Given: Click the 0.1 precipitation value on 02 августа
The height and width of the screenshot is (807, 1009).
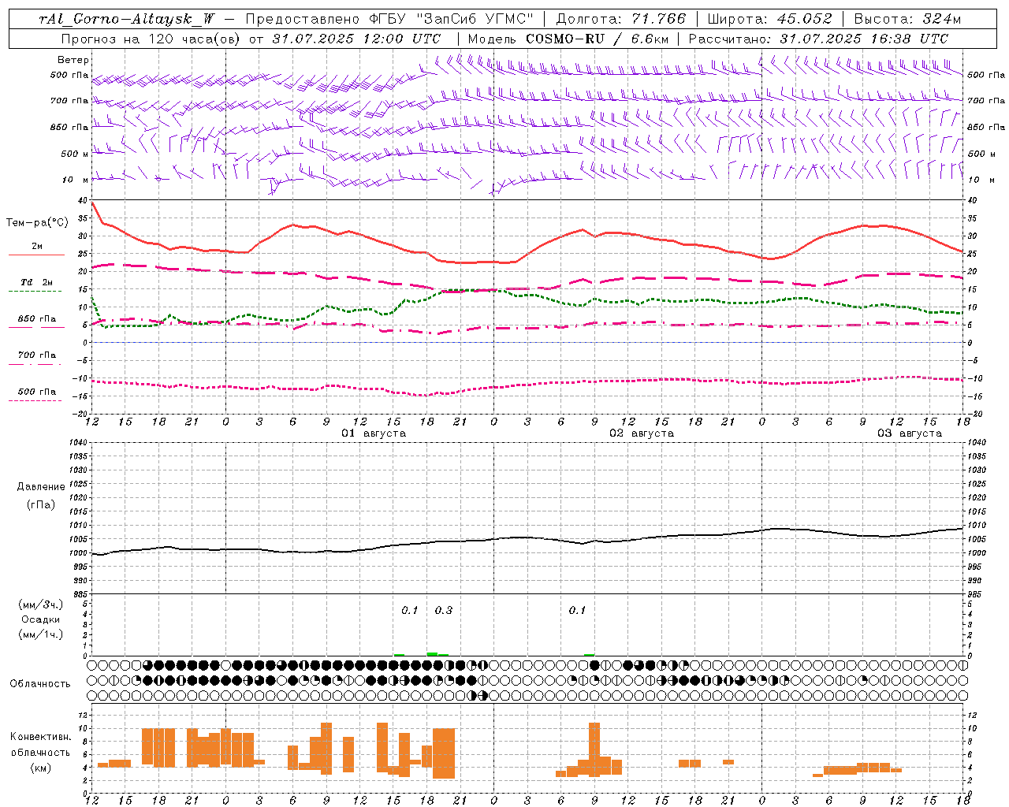Looking at the screenshot, I should click(577, 610).
